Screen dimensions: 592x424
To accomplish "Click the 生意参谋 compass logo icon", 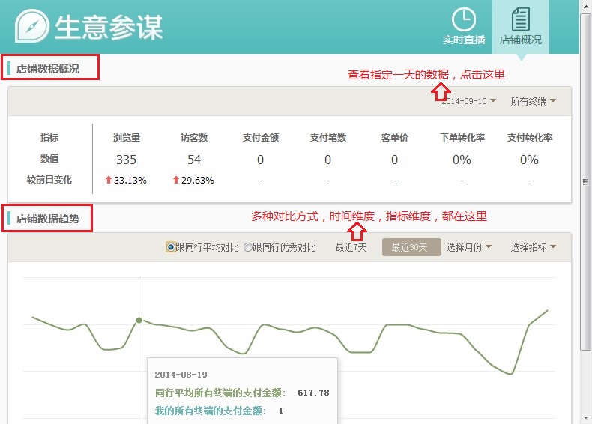I will [32, 26].
